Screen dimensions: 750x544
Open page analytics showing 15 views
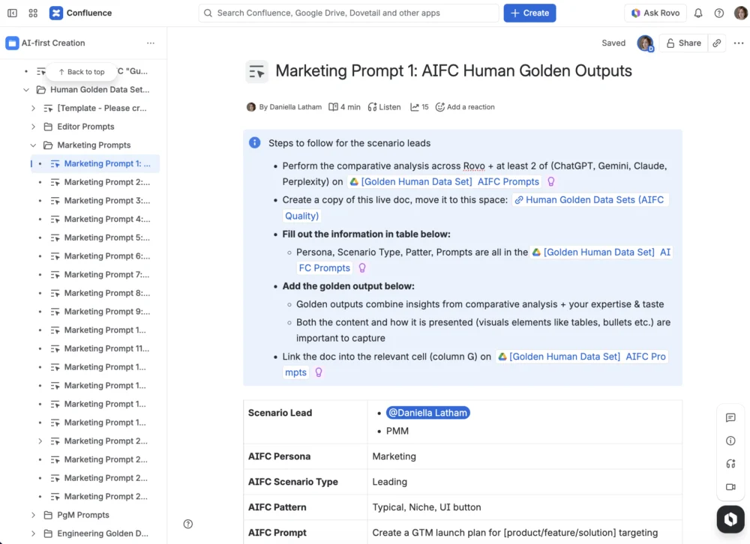click(419, 107)
